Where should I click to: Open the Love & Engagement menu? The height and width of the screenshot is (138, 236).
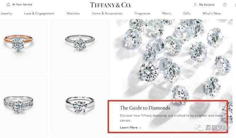coord(39,14)
